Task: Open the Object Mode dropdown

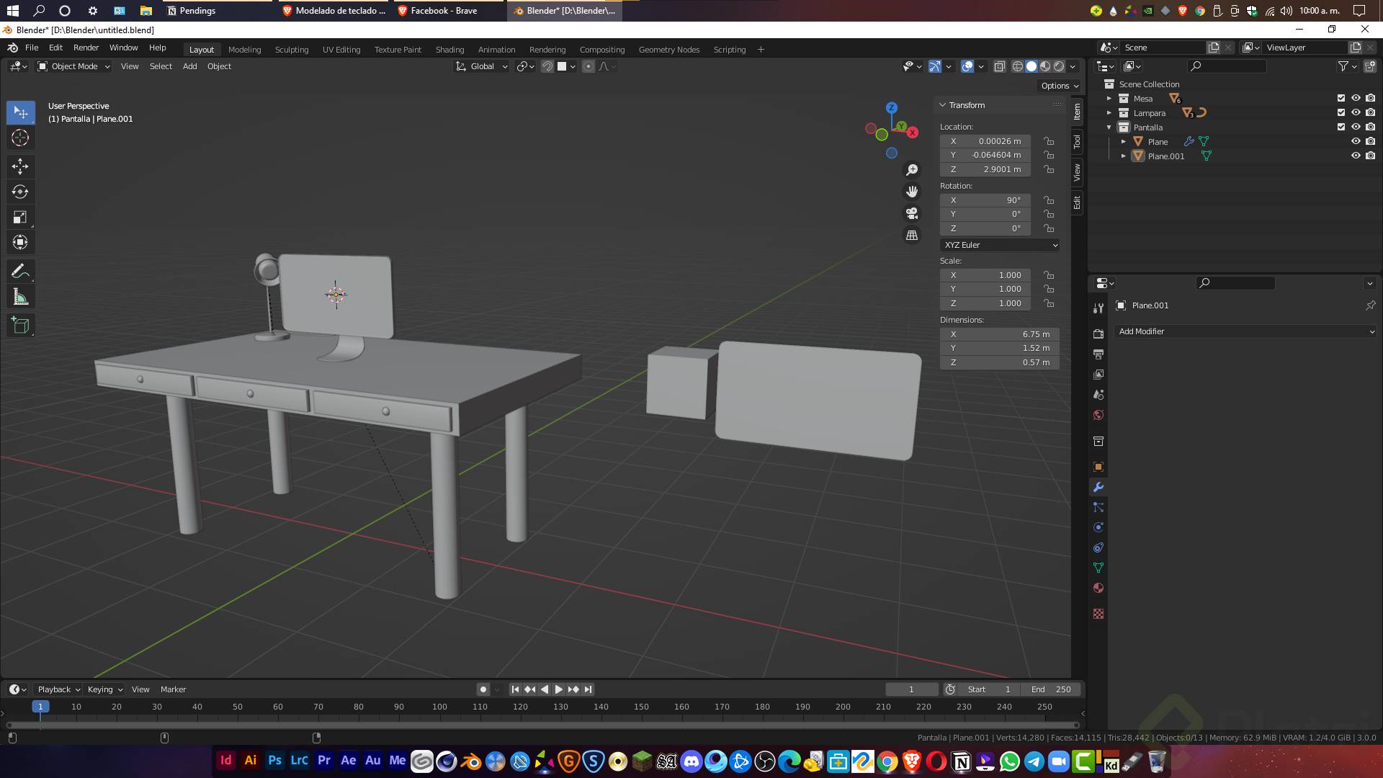Action: pos(73,66)
